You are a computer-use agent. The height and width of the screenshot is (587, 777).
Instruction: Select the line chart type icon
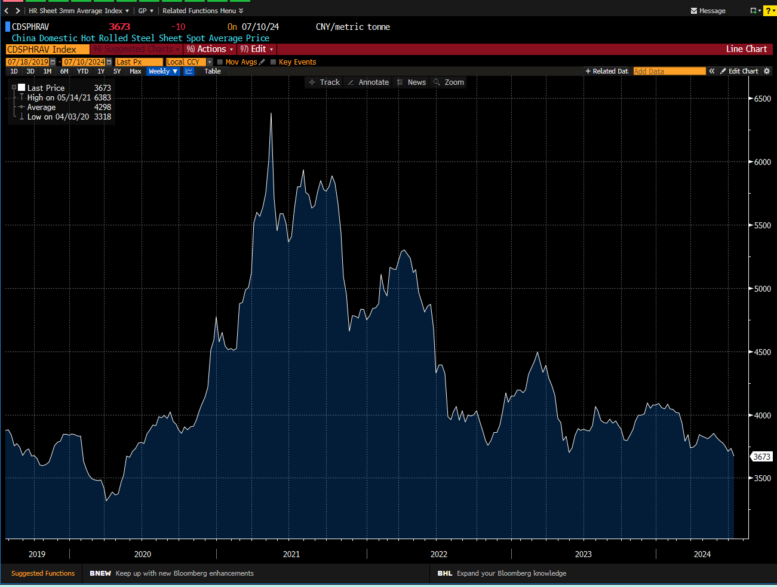tap(189, 71)
